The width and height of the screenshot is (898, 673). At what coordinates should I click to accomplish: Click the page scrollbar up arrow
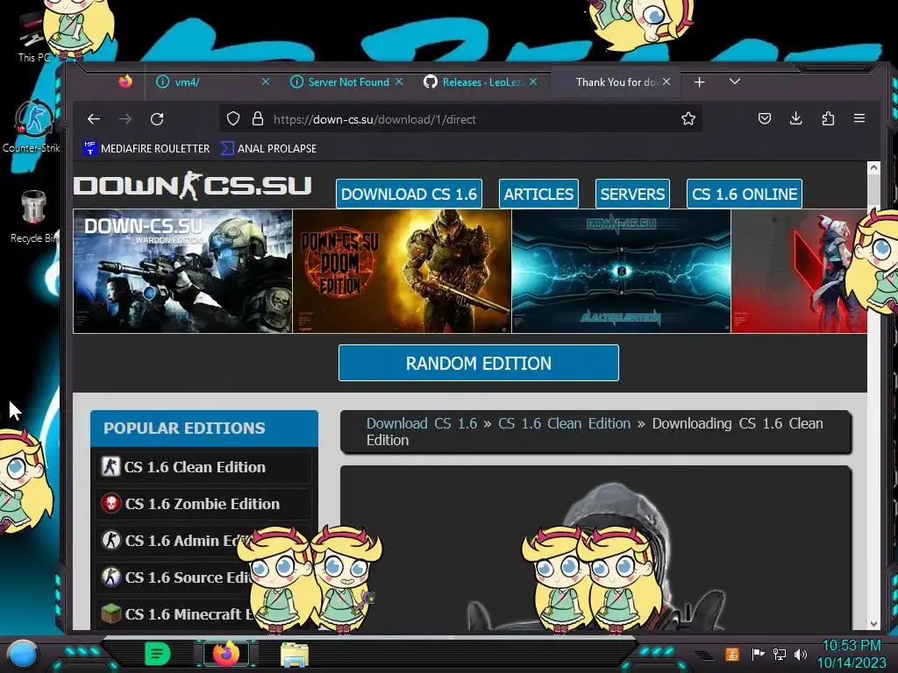coord(873,167)
